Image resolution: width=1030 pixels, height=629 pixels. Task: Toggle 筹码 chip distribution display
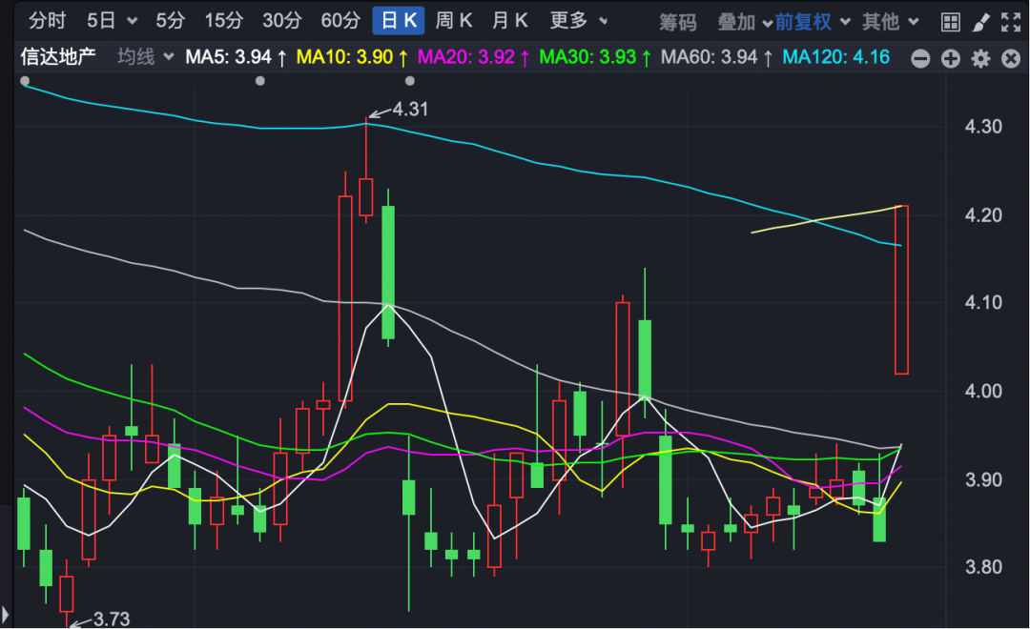click(678, 21)
